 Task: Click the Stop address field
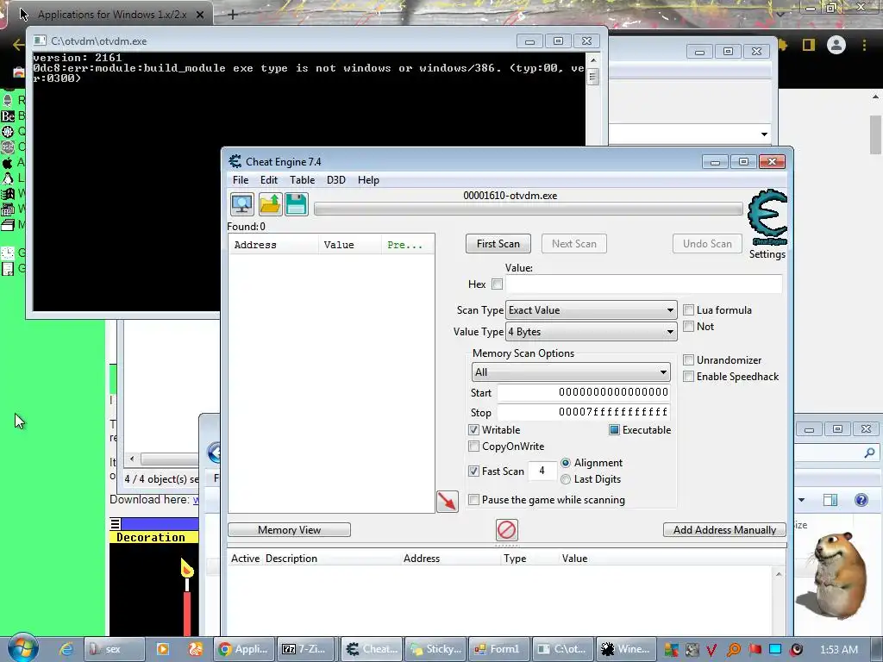(584, 412)
